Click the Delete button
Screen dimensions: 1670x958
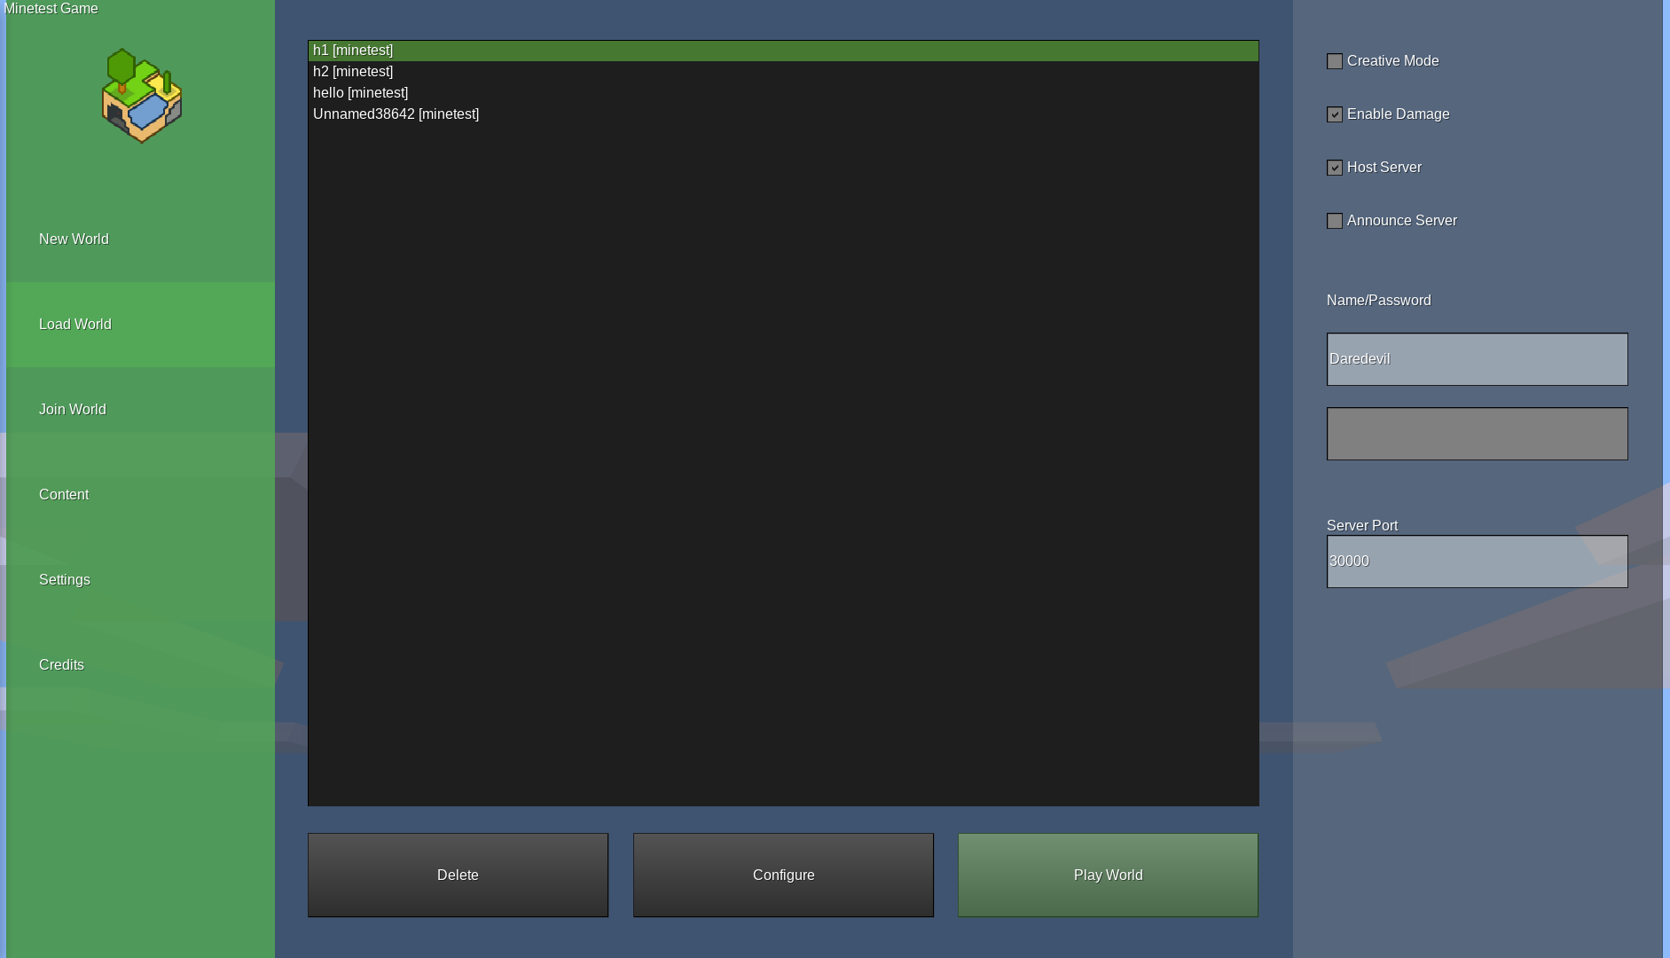[458, 875]
